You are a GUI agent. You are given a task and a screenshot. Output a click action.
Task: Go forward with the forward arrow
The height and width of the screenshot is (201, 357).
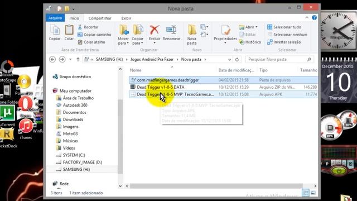click(62, 59)
